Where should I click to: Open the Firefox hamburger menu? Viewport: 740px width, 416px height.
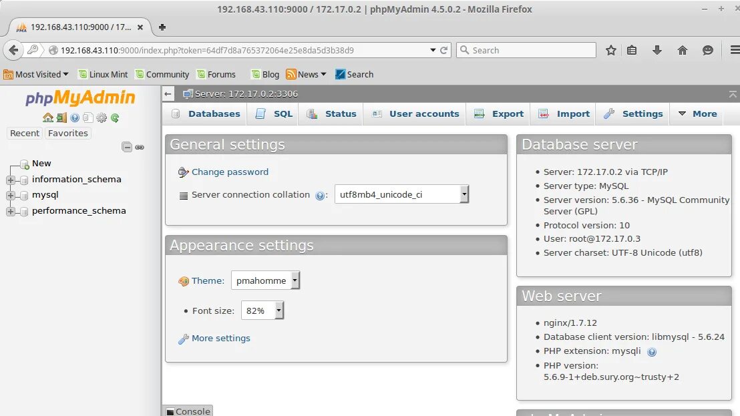tap(735, 50)
